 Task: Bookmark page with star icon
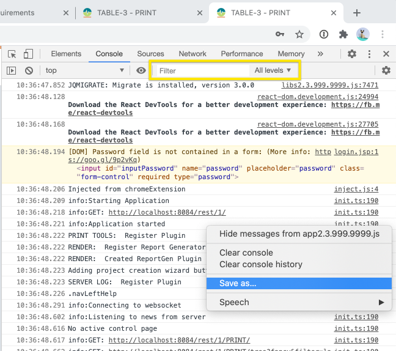[x=299, y=34]
